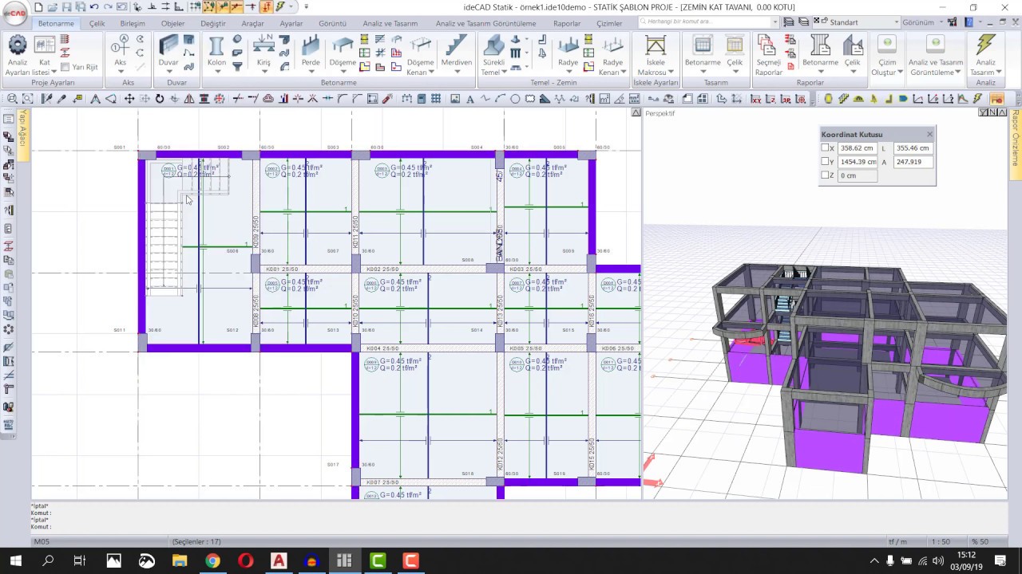Open Chrome from the taskbar
The image size is (1022, 574).
point(212,560)
